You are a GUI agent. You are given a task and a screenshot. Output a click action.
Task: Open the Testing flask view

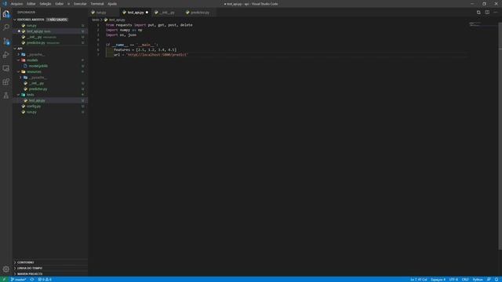(6, 96)
